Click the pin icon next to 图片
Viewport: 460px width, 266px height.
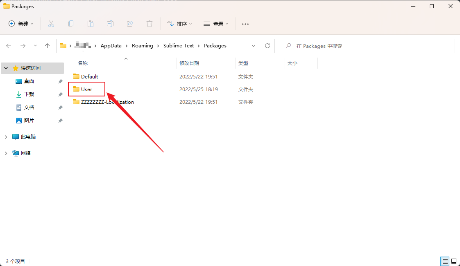61,121
